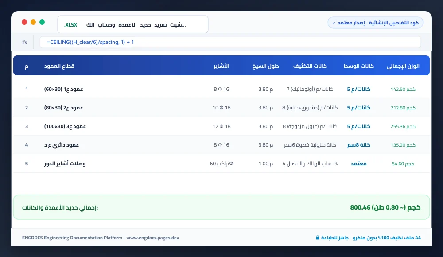Click the 'الأشاير' column header
This screenshot has height=257, width=443.
tap(221, 66)
